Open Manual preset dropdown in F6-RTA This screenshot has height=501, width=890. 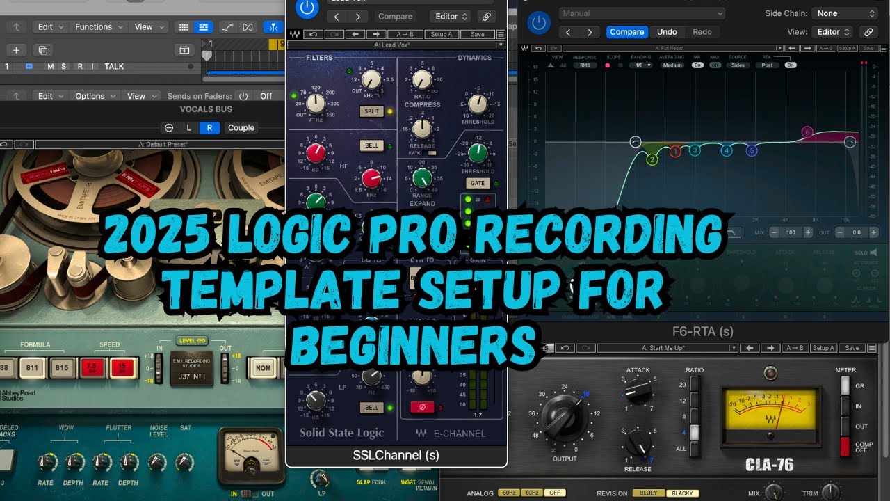coord(642,13)
